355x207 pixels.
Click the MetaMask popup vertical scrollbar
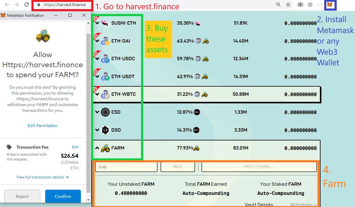tap(88, 113)
